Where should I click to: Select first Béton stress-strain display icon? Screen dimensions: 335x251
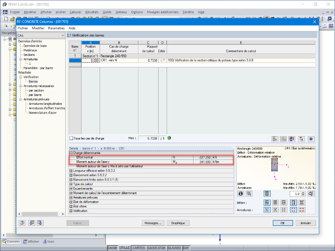pos(267,202)
